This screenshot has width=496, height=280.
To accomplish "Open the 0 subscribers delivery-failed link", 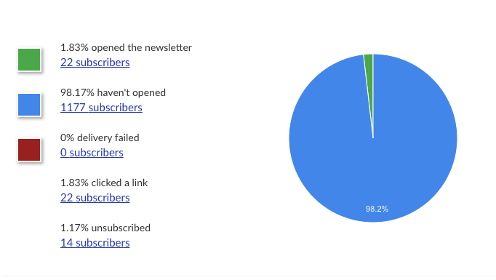I will (92, 153).
